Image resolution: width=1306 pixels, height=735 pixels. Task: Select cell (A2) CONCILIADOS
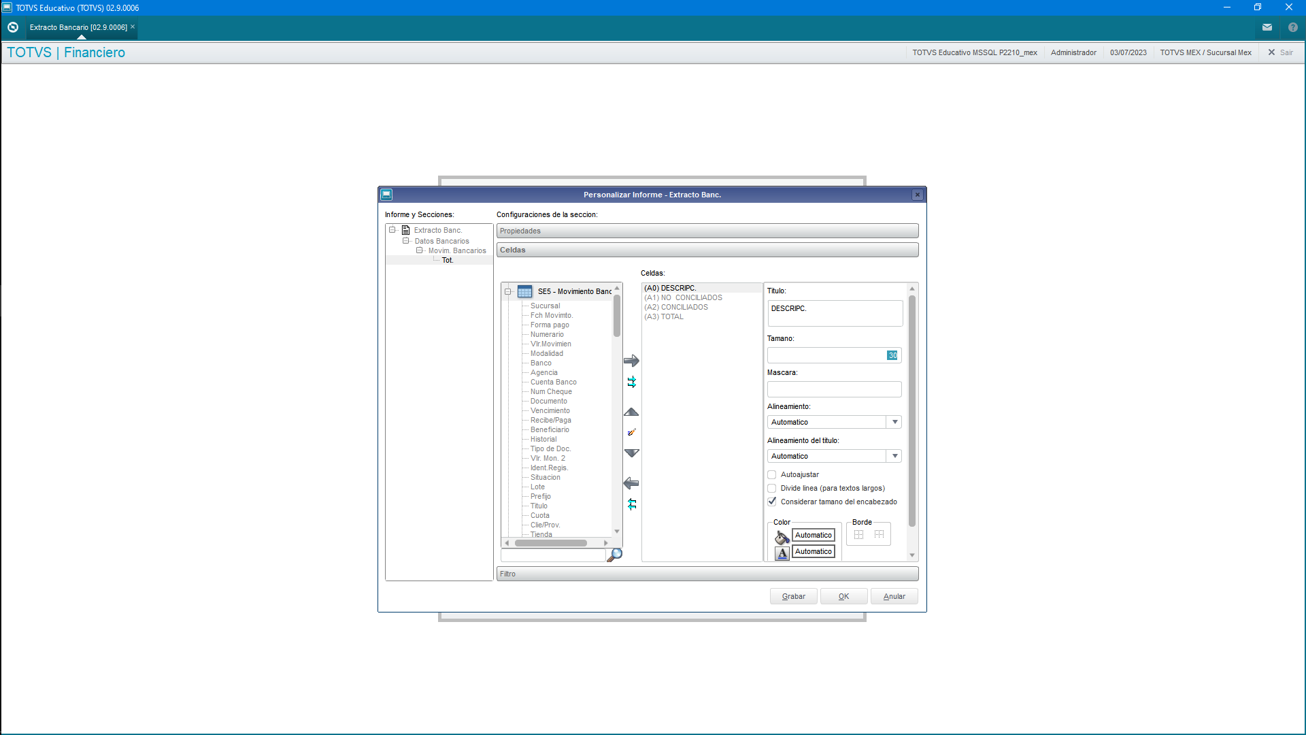click(676, 307)
